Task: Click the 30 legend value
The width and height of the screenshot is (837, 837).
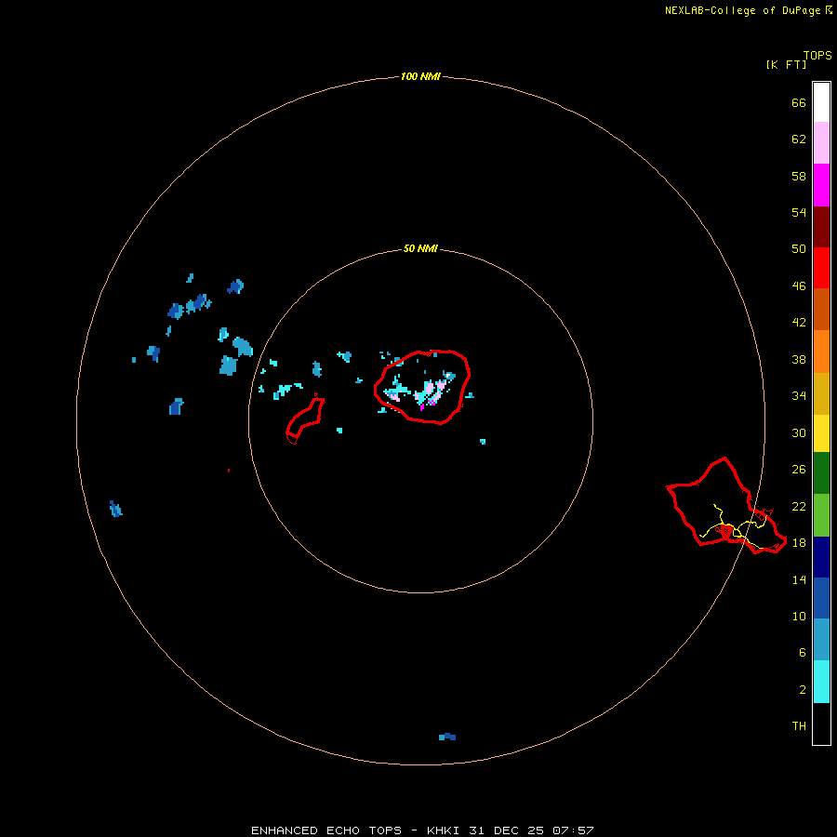Action: [x=799, y=432]
